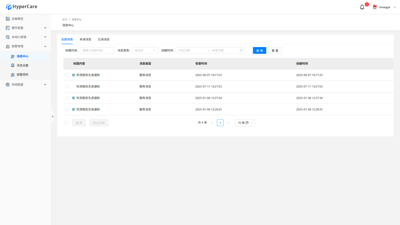The image size is (400, 225).
Task: Click the 重置 button
Action: click(x=275, y=51)
